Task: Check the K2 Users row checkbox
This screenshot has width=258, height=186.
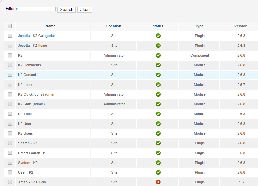Action: (x=10, y=133)
